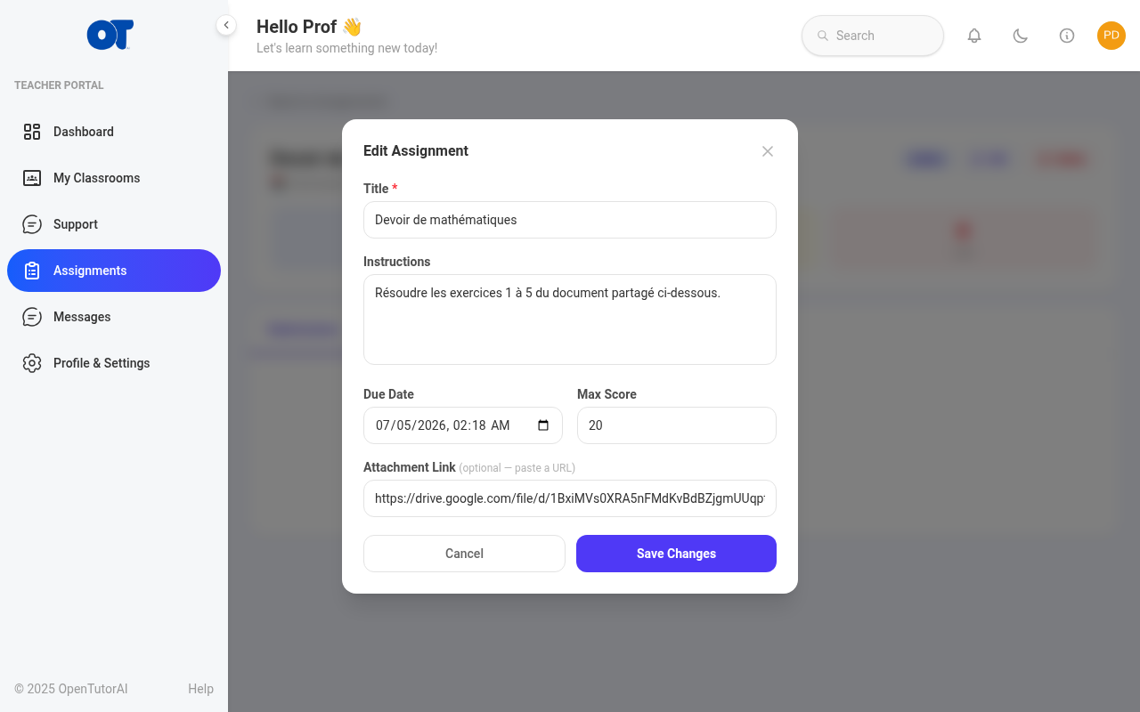This screenshot has height=712, width=1140.
Task: Open notifications bell
Action: tap(974, 36)
